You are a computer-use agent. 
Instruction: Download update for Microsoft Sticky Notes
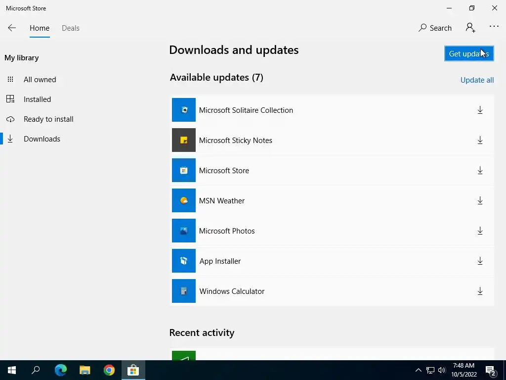tap(480, 140)
